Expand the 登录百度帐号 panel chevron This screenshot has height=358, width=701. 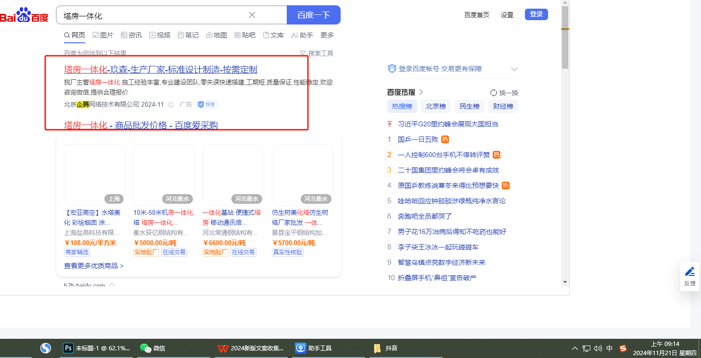[x=514, y=69]
